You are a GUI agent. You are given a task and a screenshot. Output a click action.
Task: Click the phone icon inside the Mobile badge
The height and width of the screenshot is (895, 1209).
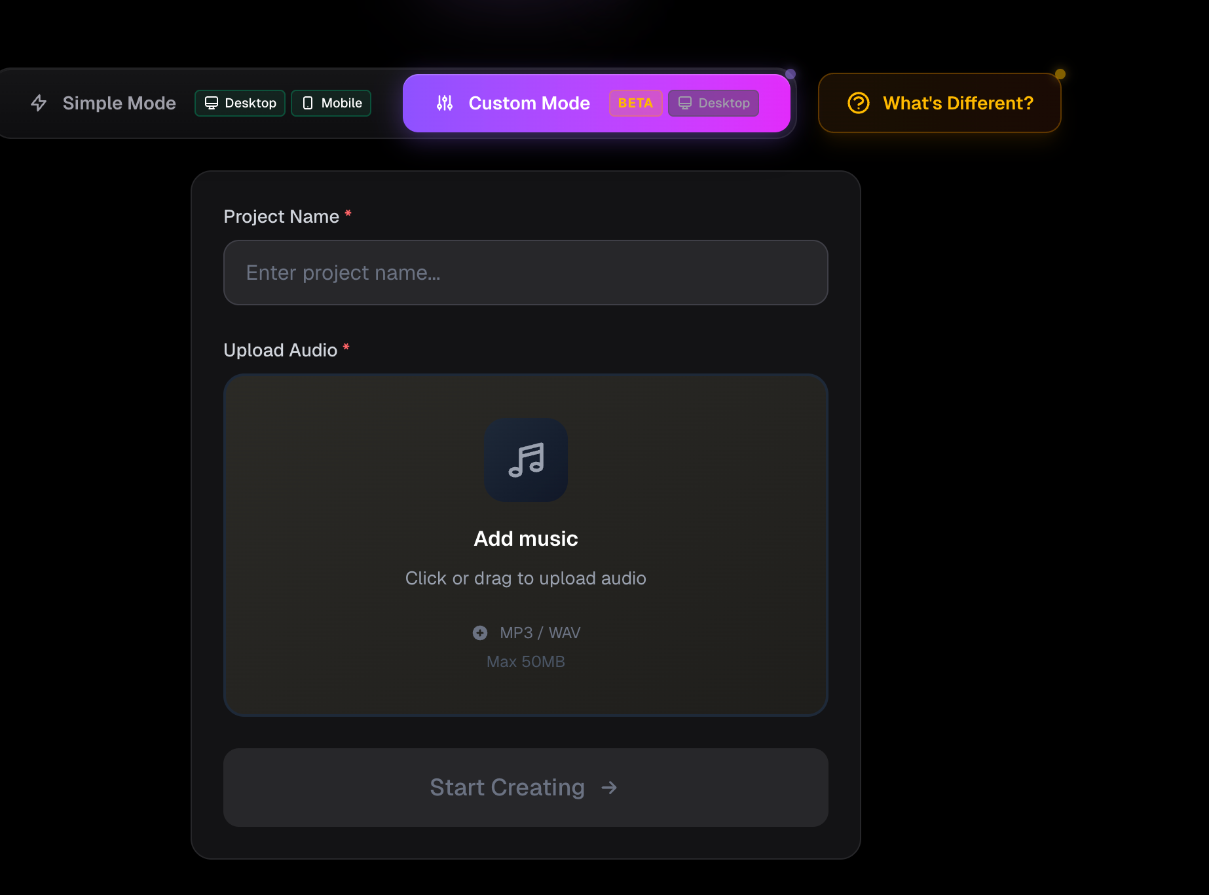(x=307, y=103)
